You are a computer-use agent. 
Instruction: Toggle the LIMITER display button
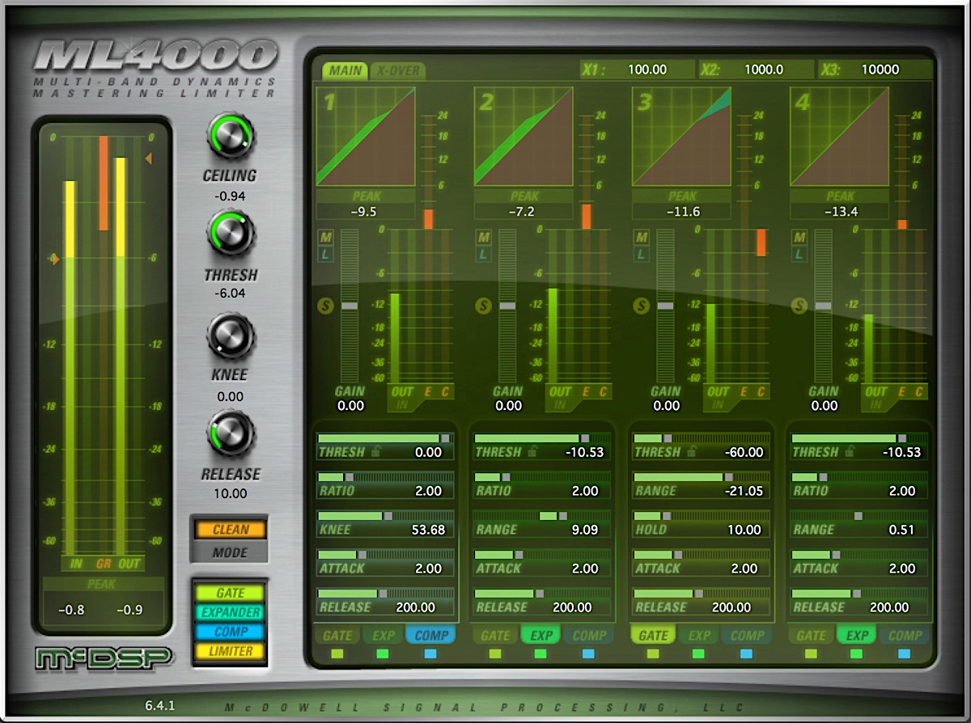(231, 651)
